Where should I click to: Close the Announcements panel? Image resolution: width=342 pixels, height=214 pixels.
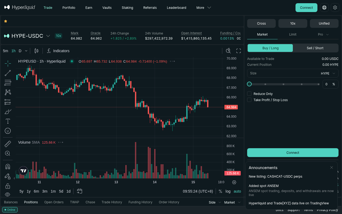point(332,167)
